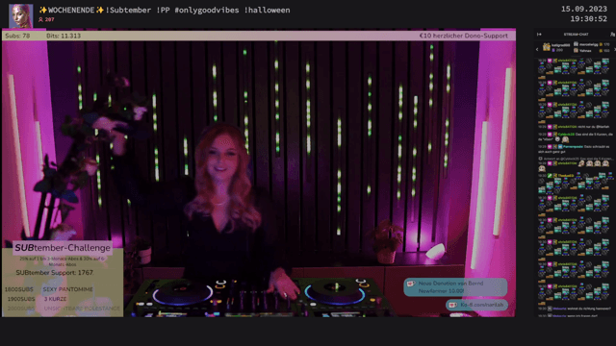
Task: Click the stream title with !Subtember text
Action: [165, 11]
